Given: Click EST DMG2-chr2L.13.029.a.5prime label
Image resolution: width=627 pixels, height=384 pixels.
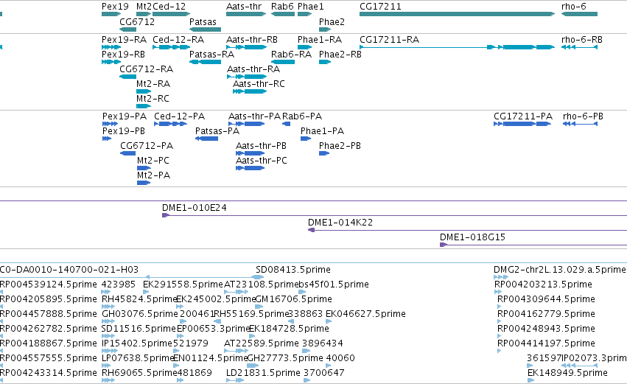Looking at the screenshot, I should 560,270.
